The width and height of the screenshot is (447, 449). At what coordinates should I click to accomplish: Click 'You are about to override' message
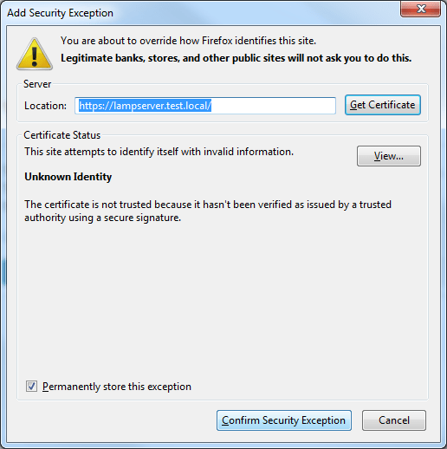pyautogui.click(x=188, y=41)
